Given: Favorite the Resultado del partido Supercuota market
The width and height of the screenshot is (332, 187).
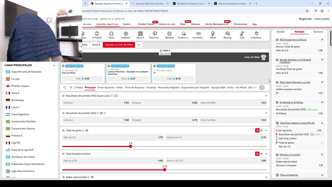Looking at the screenshot, I should [x=64, y=96].
